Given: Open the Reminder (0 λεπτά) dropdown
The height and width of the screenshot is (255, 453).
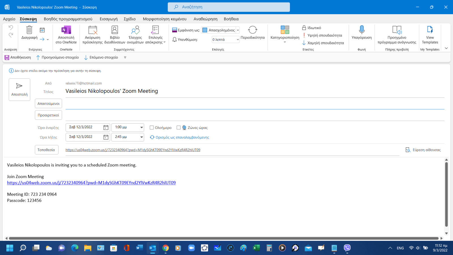Looking at the screenshot, I should point(238,40).
